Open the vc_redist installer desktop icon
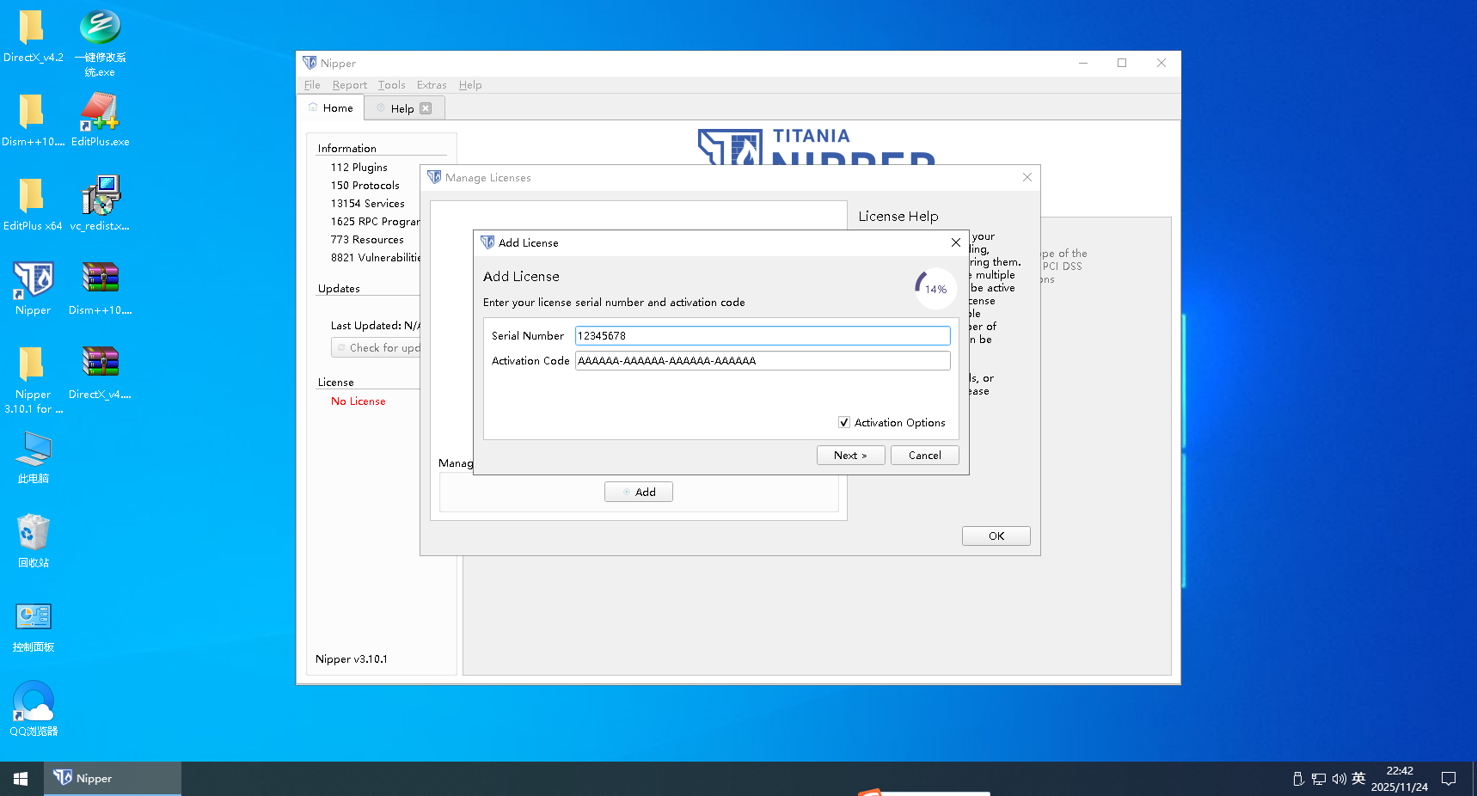This screenshot has height=796, width=1477. pos(100,197)
